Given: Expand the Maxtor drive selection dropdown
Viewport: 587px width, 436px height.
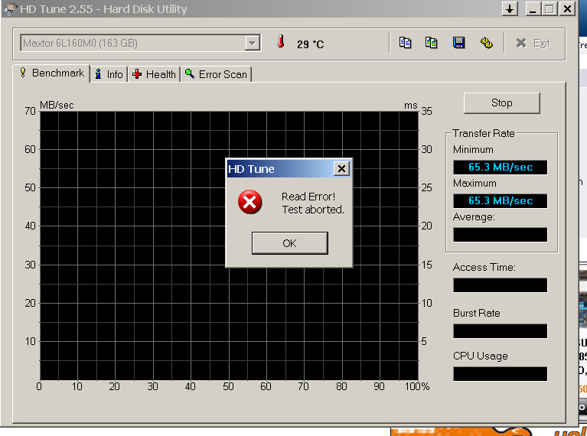Looking at the screenshot, I should click(x=253, y=43).
